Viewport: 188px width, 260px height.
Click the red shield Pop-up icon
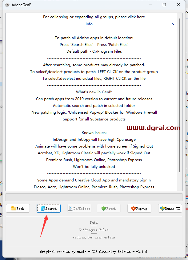click(x=134, y=209)
